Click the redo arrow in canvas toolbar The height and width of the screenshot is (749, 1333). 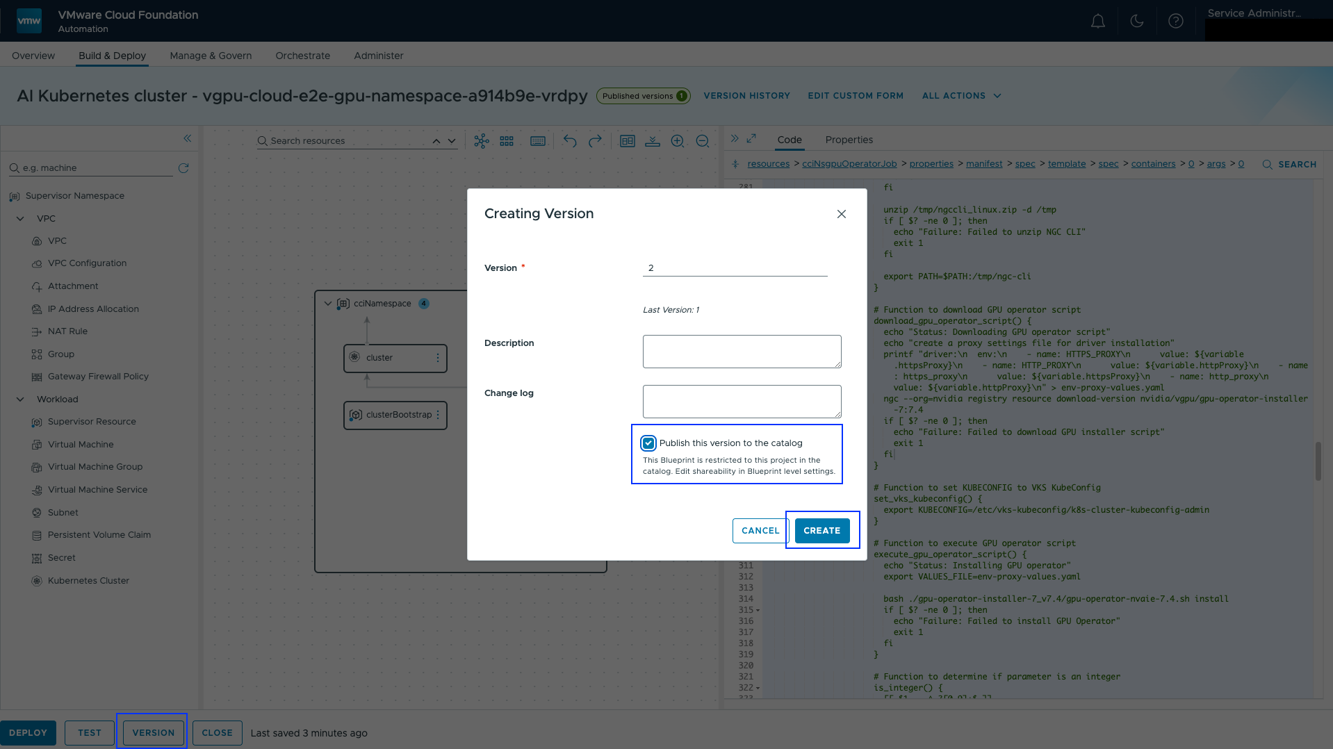pyautogui.click(x=595, y=141)
